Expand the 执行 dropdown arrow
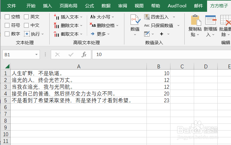 pos(43,34)
